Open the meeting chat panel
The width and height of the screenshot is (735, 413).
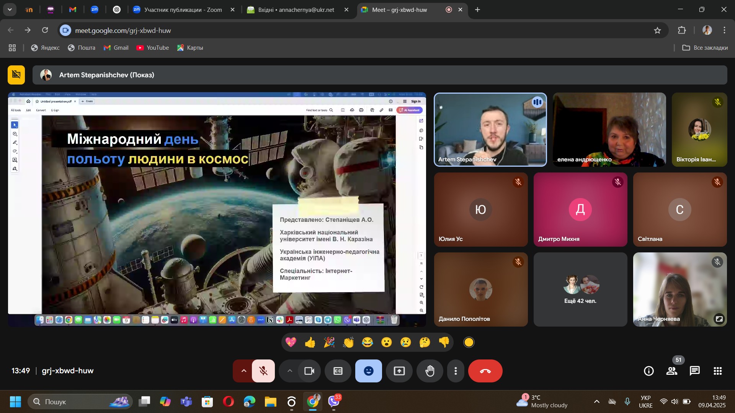click(x=694, y=371)
